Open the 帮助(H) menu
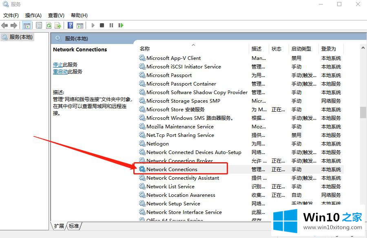 (79, 15)
